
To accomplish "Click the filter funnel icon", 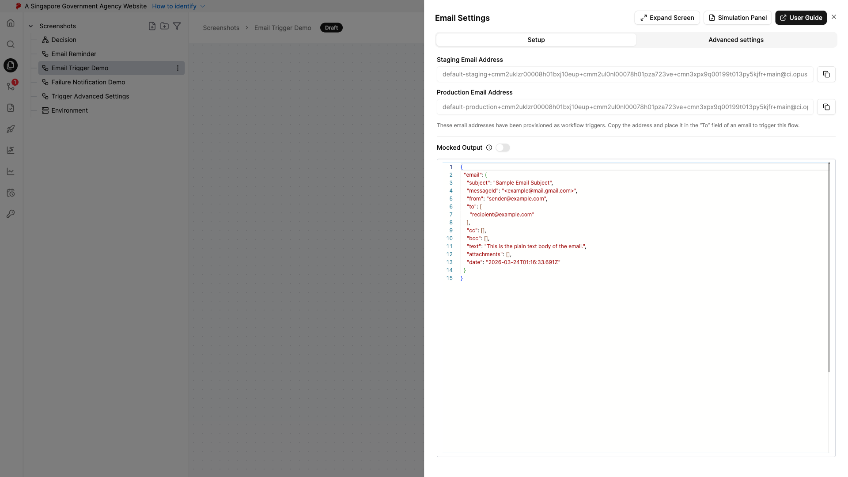I will click(177, 26).
